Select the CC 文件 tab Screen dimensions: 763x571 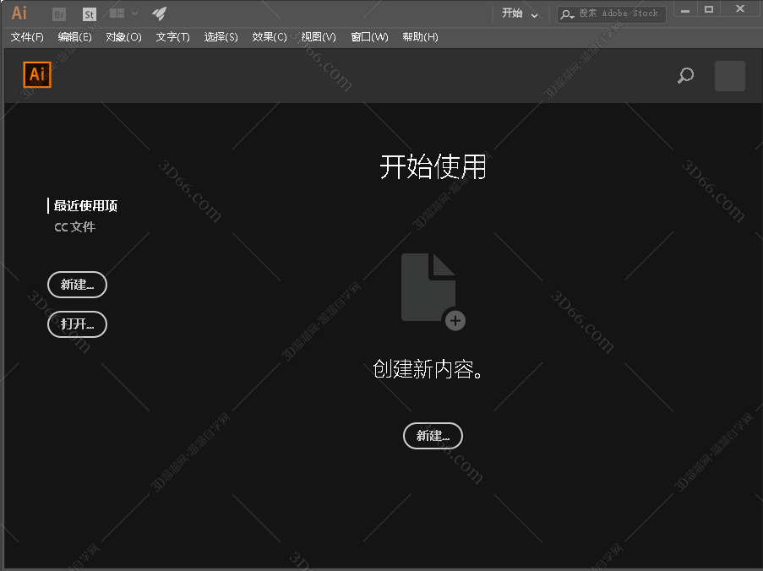point(75,227)
